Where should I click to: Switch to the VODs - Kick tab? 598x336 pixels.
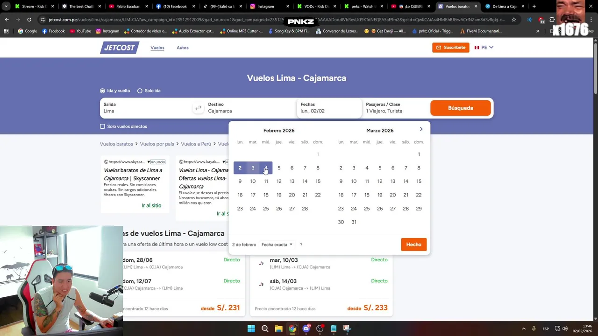point(317,7)
